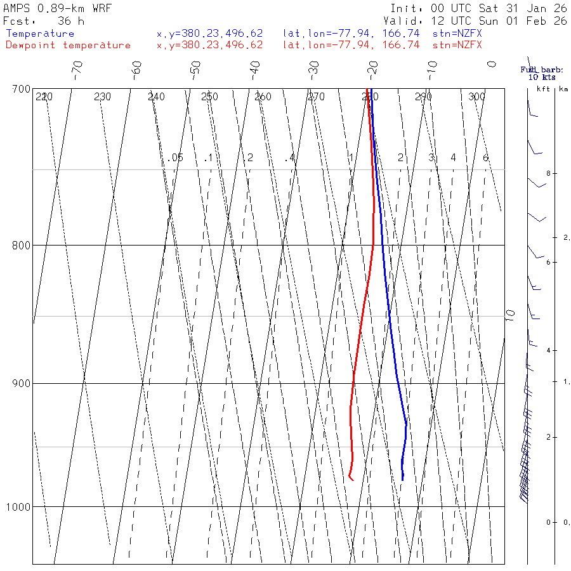
Task: Click the 4 kft height tick label
Action: (548, 351)
